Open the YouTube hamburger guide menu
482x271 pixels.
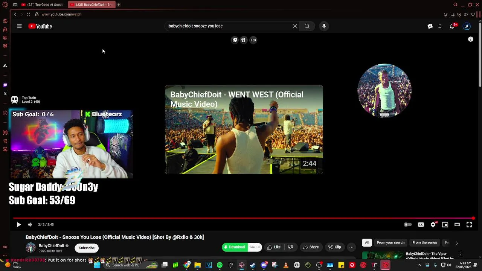point(19,26)
